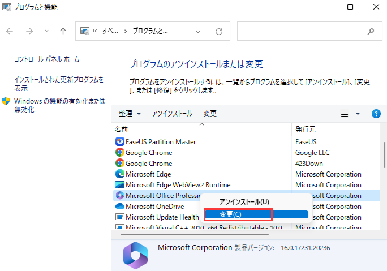The image size is (387, 271).
Task: Open help with the blue question mark icon
Action: click(376, 114)
